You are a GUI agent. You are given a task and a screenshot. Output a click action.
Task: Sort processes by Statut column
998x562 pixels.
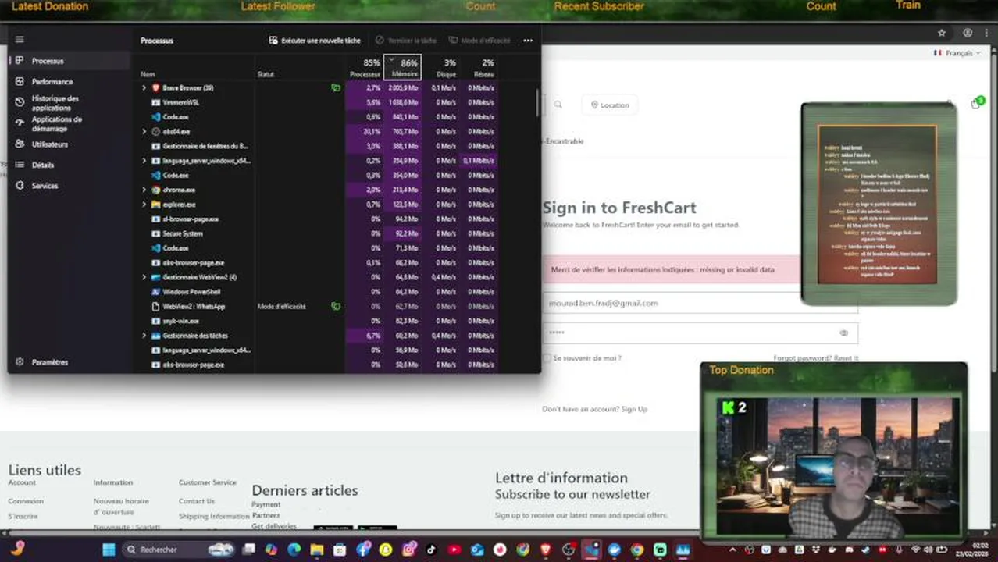[266, 74]
